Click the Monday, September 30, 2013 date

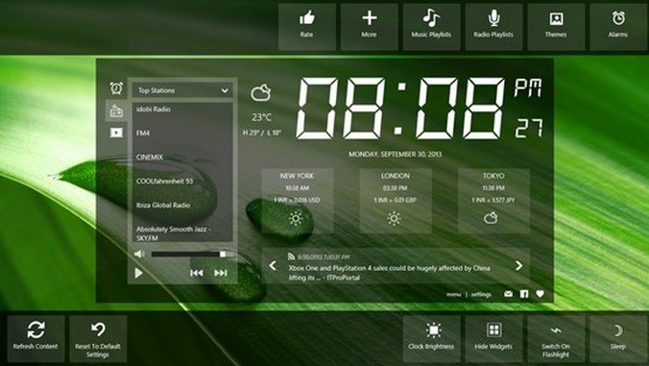[x=395, y=154]
